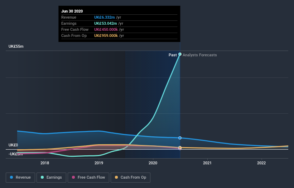Click the tooltip date 'Jun 30 2020'

(72, 11)
